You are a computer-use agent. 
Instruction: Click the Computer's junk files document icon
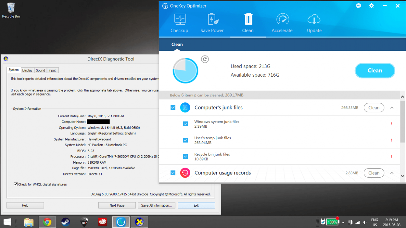pyautogui.click(x=185, y=108)
